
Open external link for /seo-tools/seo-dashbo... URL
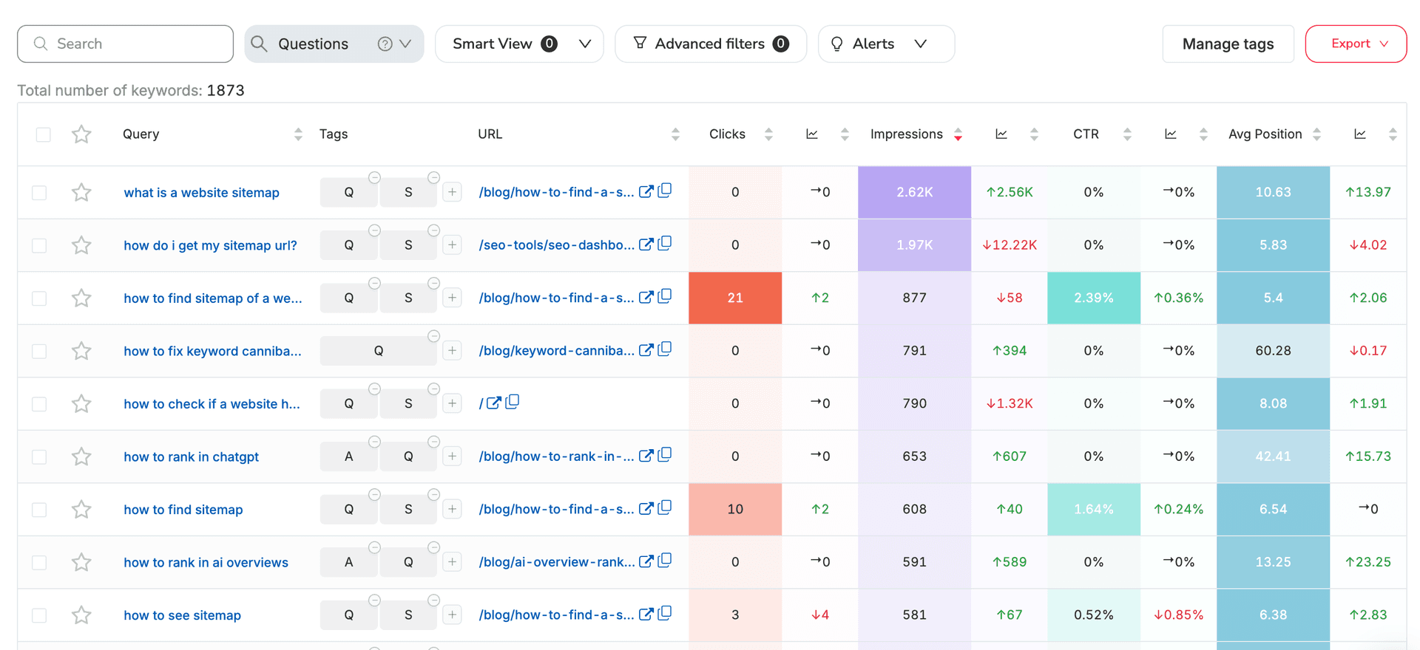pyautogui.click(x=646, y=244)
